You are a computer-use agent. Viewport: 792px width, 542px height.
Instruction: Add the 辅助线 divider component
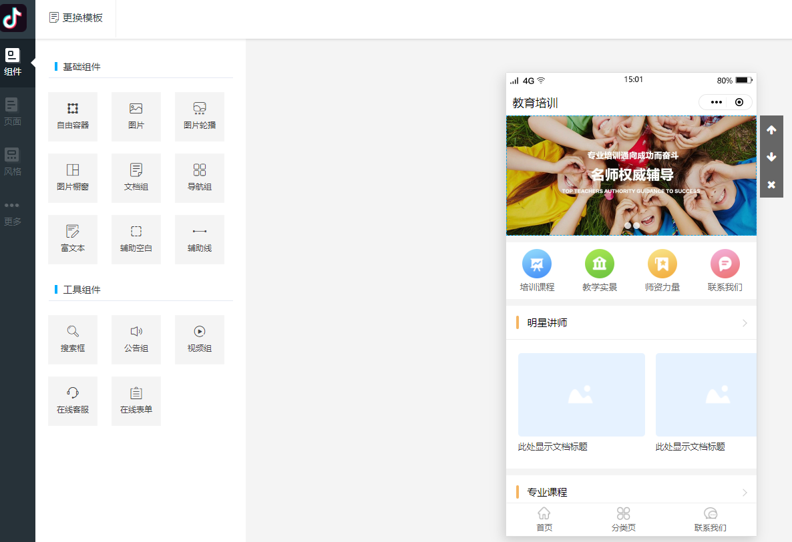coord(200,240)
